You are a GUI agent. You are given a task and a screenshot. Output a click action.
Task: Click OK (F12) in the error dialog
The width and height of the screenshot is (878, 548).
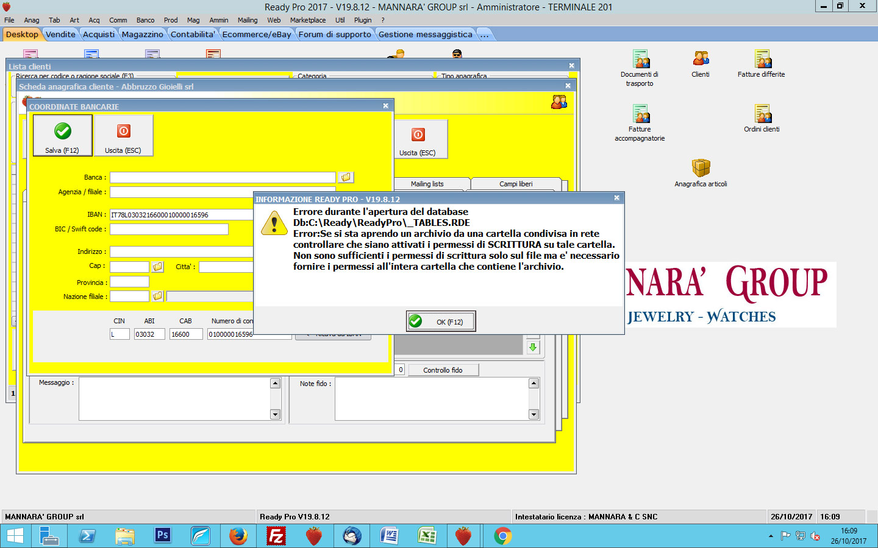click(x=441, y=321)
